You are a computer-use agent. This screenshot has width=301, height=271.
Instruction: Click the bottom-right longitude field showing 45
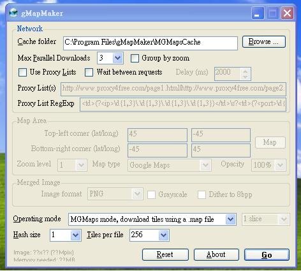pos(221,150)
